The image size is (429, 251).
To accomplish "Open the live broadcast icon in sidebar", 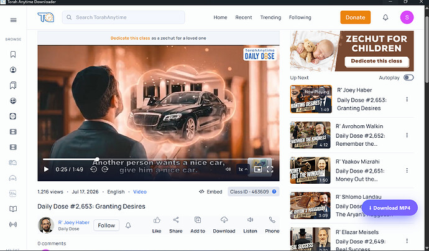I will (x=13, y=224).
